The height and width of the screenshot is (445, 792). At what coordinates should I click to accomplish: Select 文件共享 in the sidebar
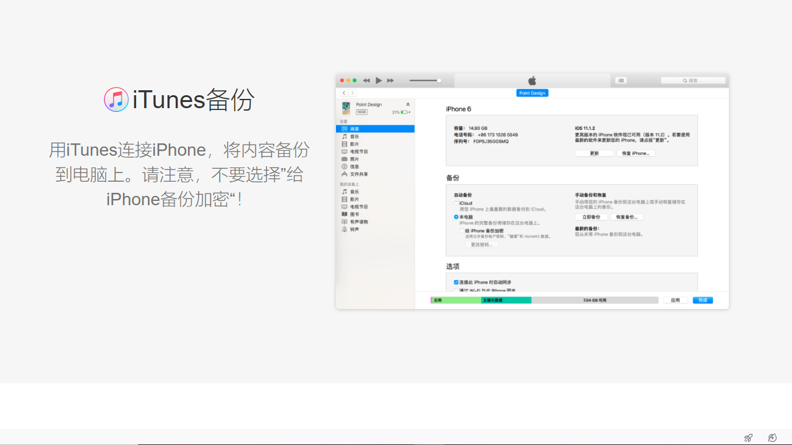tap(358, 174)
